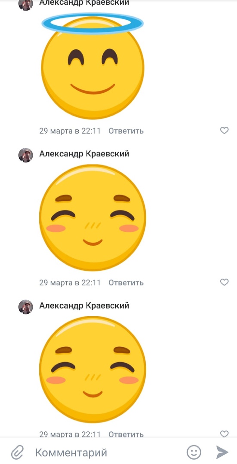237x464 pixels.
Task: Like the middle blushing sticker comment
Action: (224, 282)
